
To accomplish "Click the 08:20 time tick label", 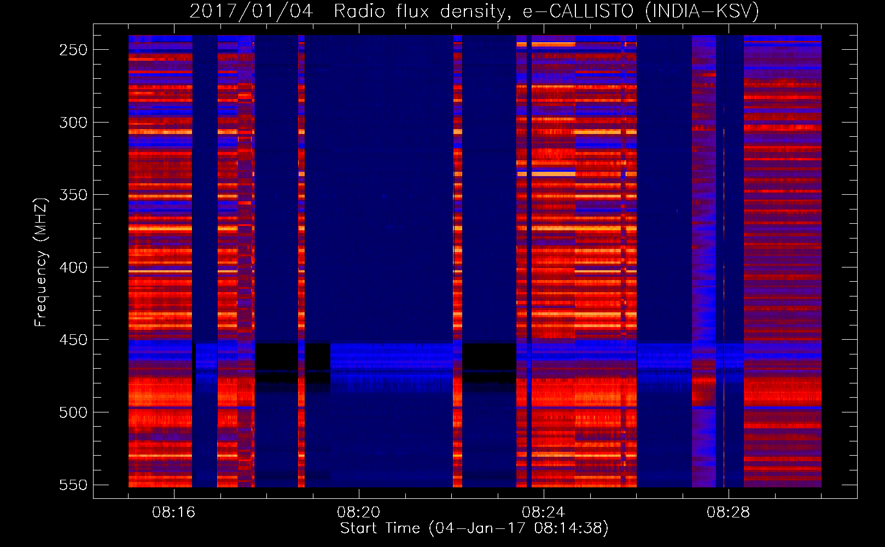I will pos(359,513).
